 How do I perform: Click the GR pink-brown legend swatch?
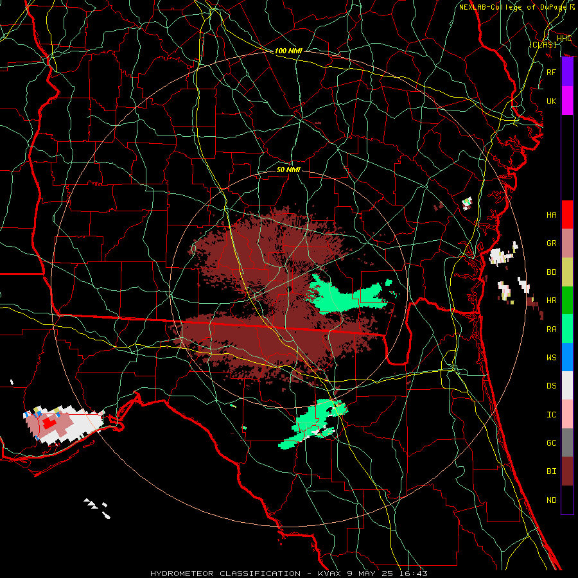(567, 243)
